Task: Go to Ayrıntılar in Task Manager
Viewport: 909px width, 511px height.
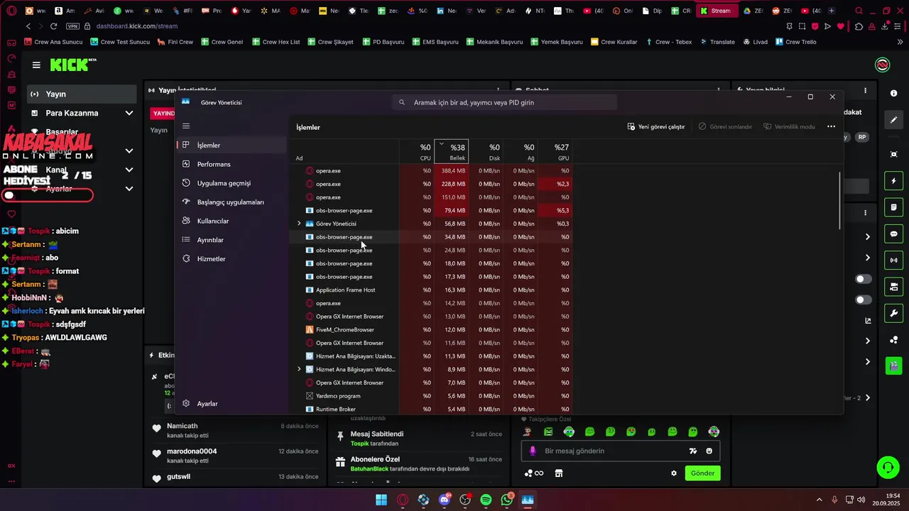Action: [232, 240]
